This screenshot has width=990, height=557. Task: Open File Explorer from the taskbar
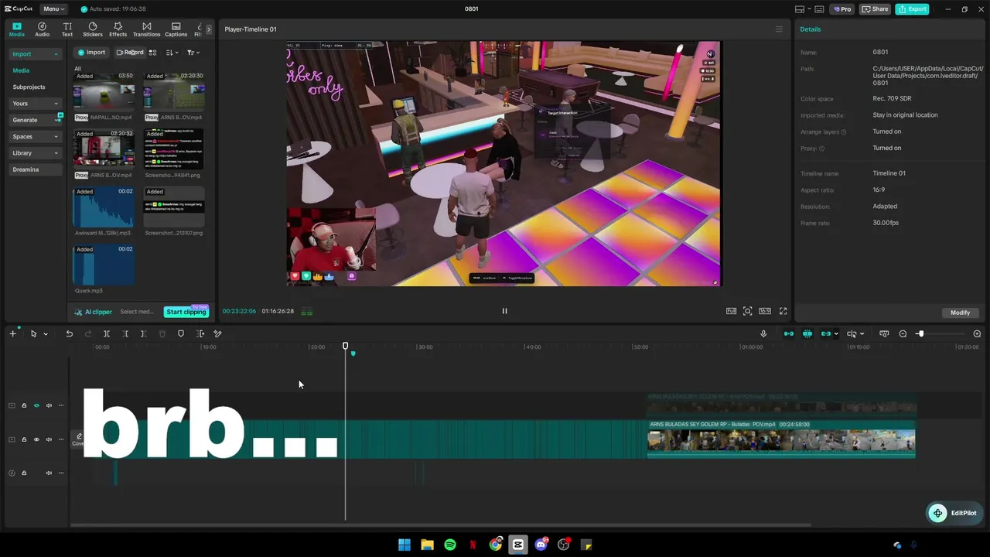point(427,545)
